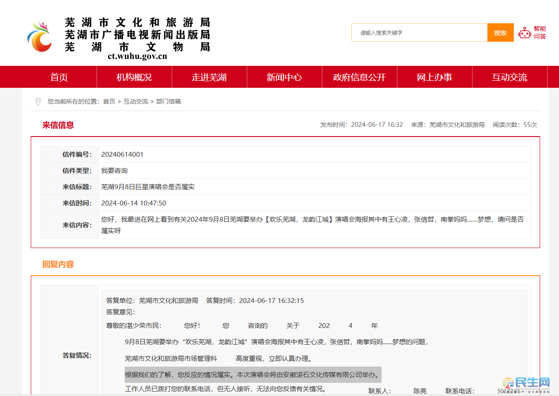Viewport: 559px width, 396px height.
Task: Click the 答复情况 row label
Action: [x=77, y=356]
